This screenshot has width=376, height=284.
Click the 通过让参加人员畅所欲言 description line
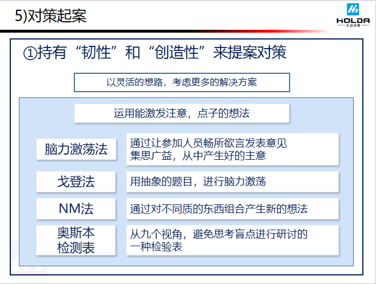tap(208, 143)
